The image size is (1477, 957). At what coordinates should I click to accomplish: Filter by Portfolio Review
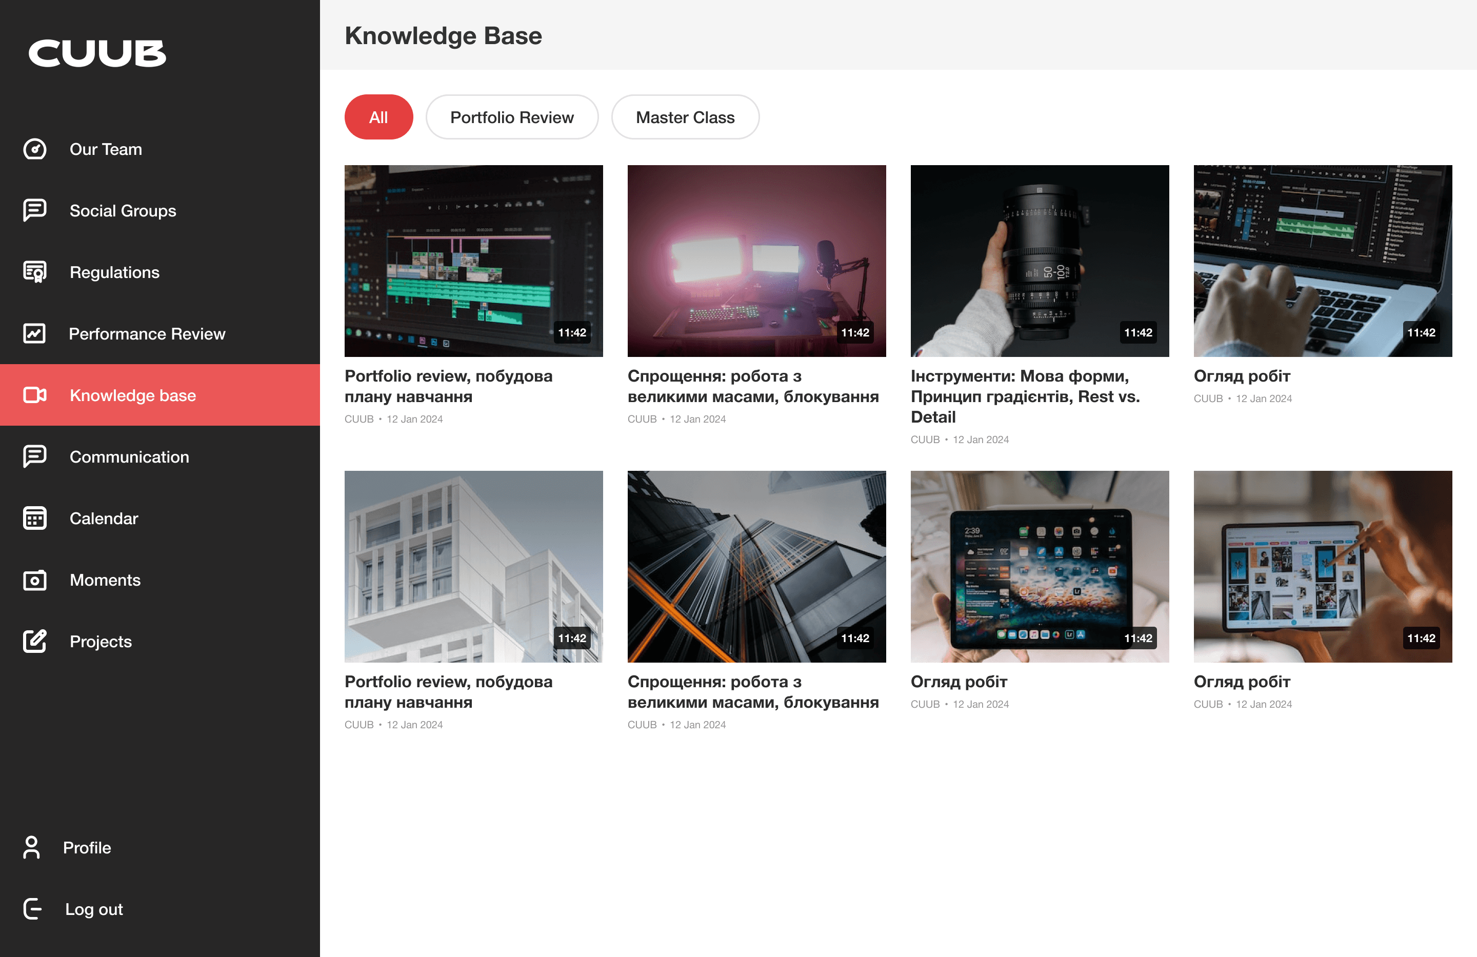pos(511,117)
